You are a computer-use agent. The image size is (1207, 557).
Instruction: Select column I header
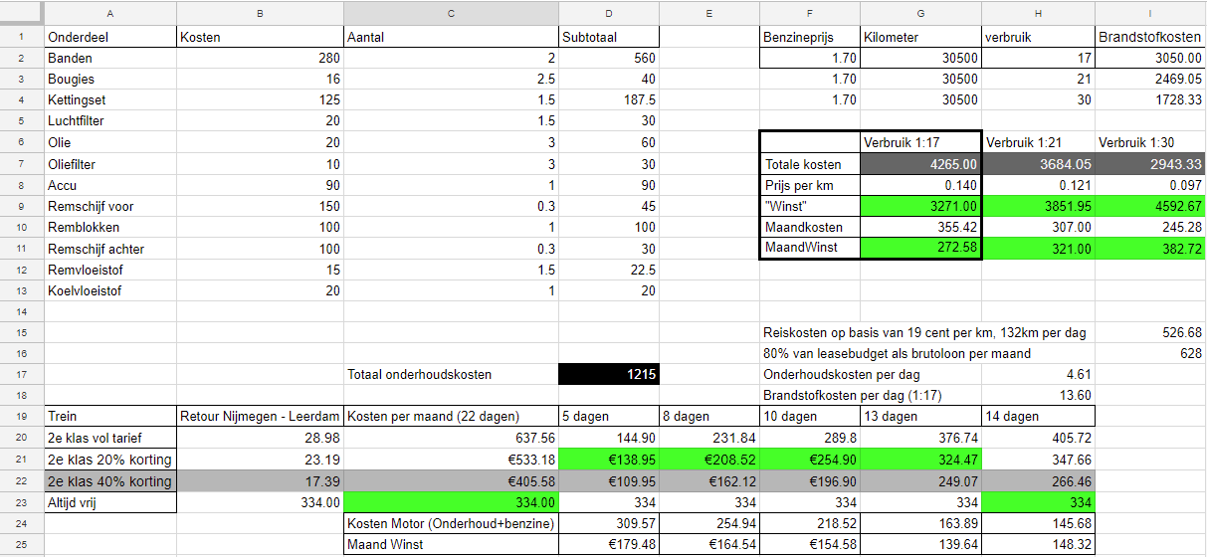pyautogui.click(x=1150, y=13)
